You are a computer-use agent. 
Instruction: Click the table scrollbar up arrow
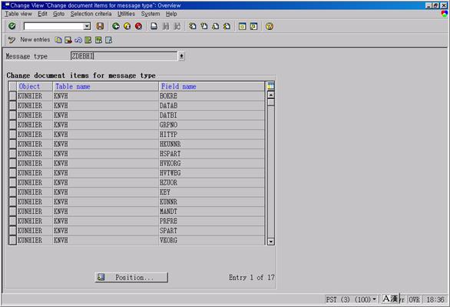[270, 95]
